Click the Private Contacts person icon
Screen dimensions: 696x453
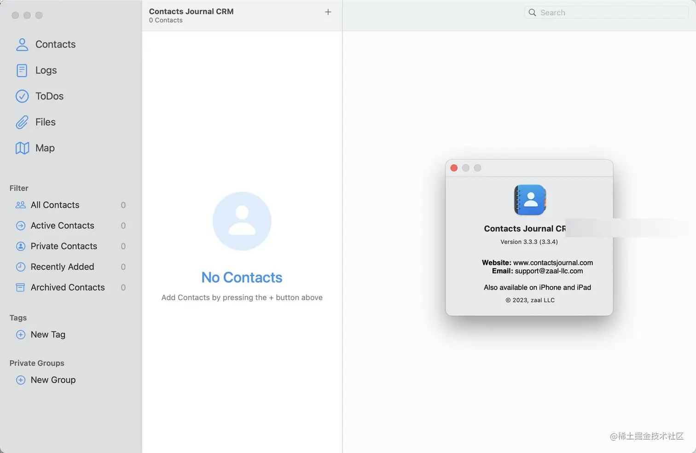click(x=21, y=246)
